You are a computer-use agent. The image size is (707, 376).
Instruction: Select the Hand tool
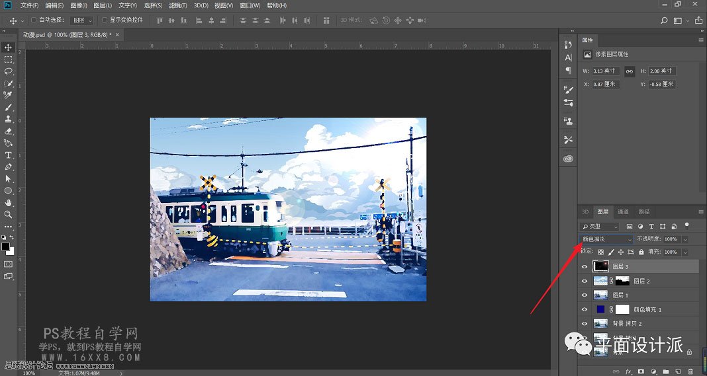(8, 203)
